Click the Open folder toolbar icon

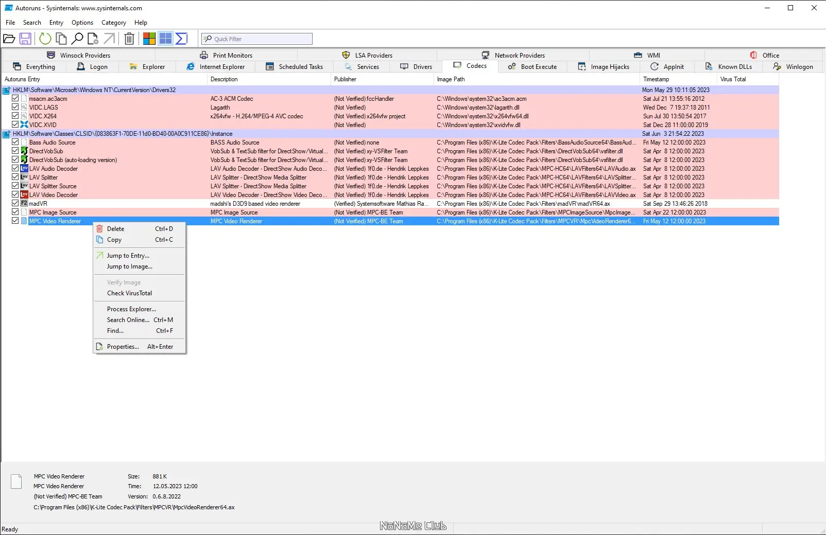[9, 39]
